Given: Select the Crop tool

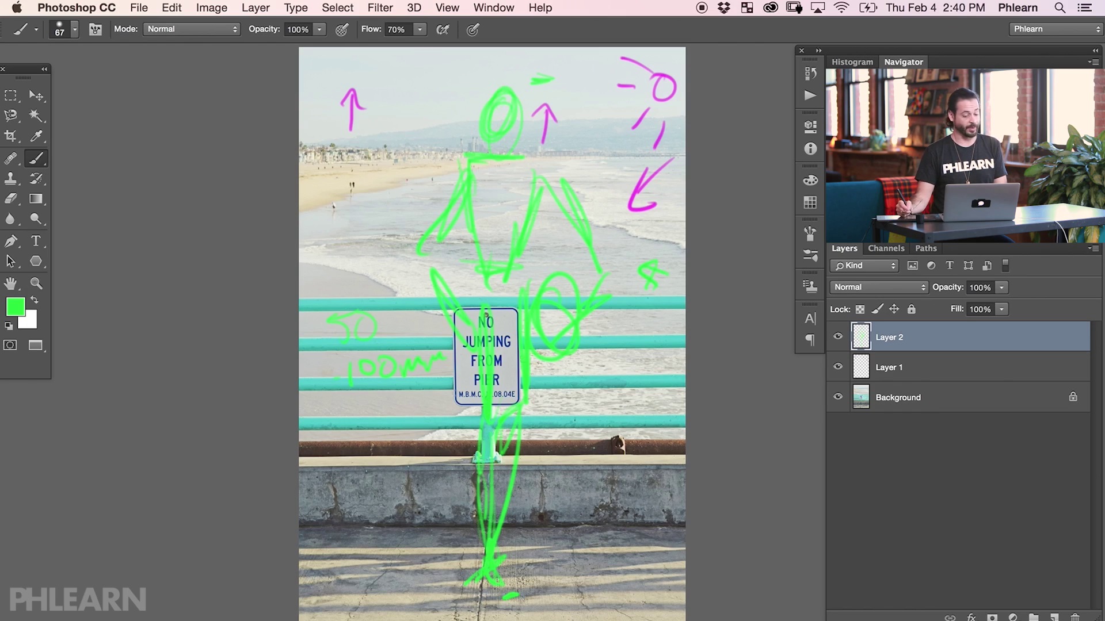Looking at the screenshot, I should click(x=10, y=136).
